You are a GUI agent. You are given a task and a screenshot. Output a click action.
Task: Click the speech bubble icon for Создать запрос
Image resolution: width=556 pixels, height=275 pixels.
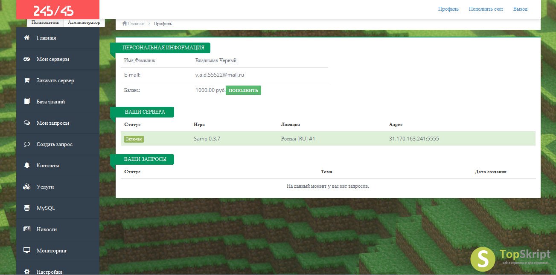pos(27,144)
